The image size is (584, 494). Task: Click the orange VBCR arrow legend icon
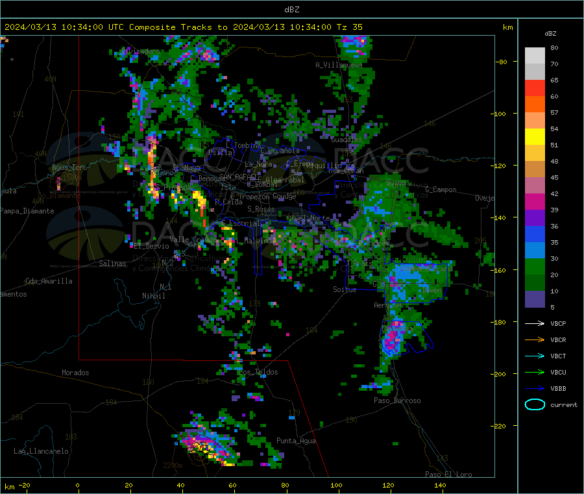tap(535, 340)
